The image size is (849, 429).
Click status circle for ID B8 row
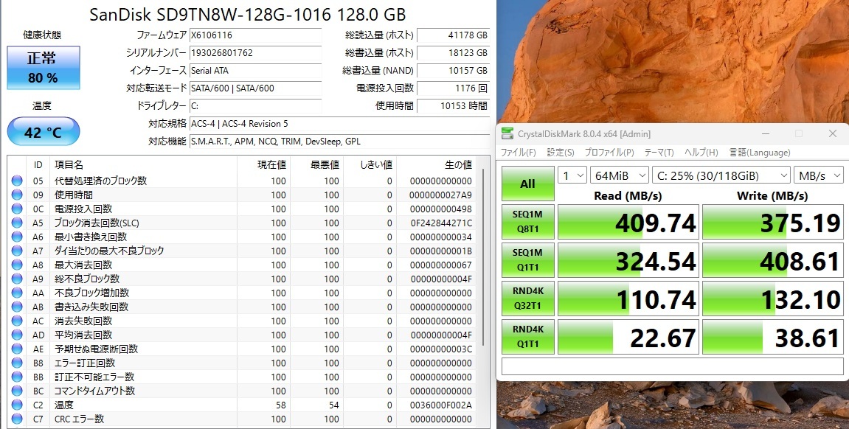coord(17,363)
